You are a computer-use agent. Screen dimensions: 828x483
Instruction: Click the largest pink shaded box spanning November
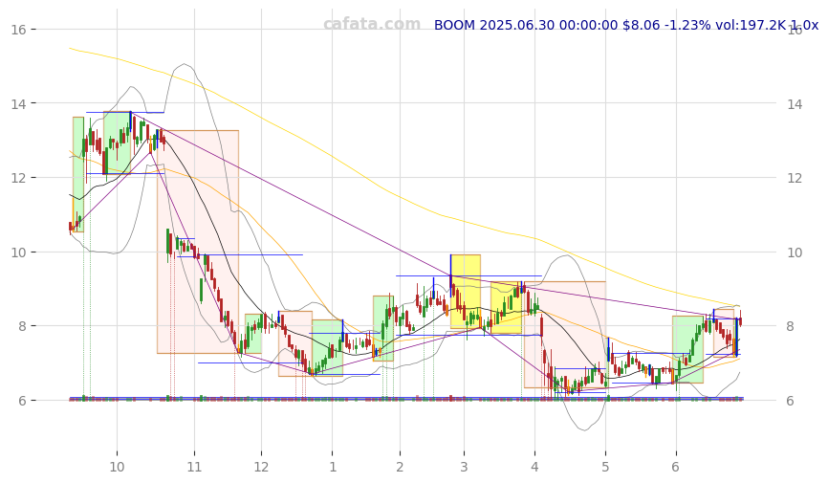tap(198, 241)
